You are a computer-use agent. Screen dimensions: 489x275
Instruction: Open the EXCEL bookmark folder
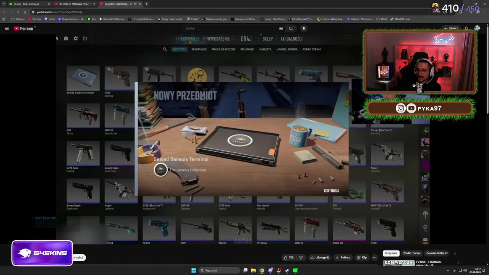(382, 19)
